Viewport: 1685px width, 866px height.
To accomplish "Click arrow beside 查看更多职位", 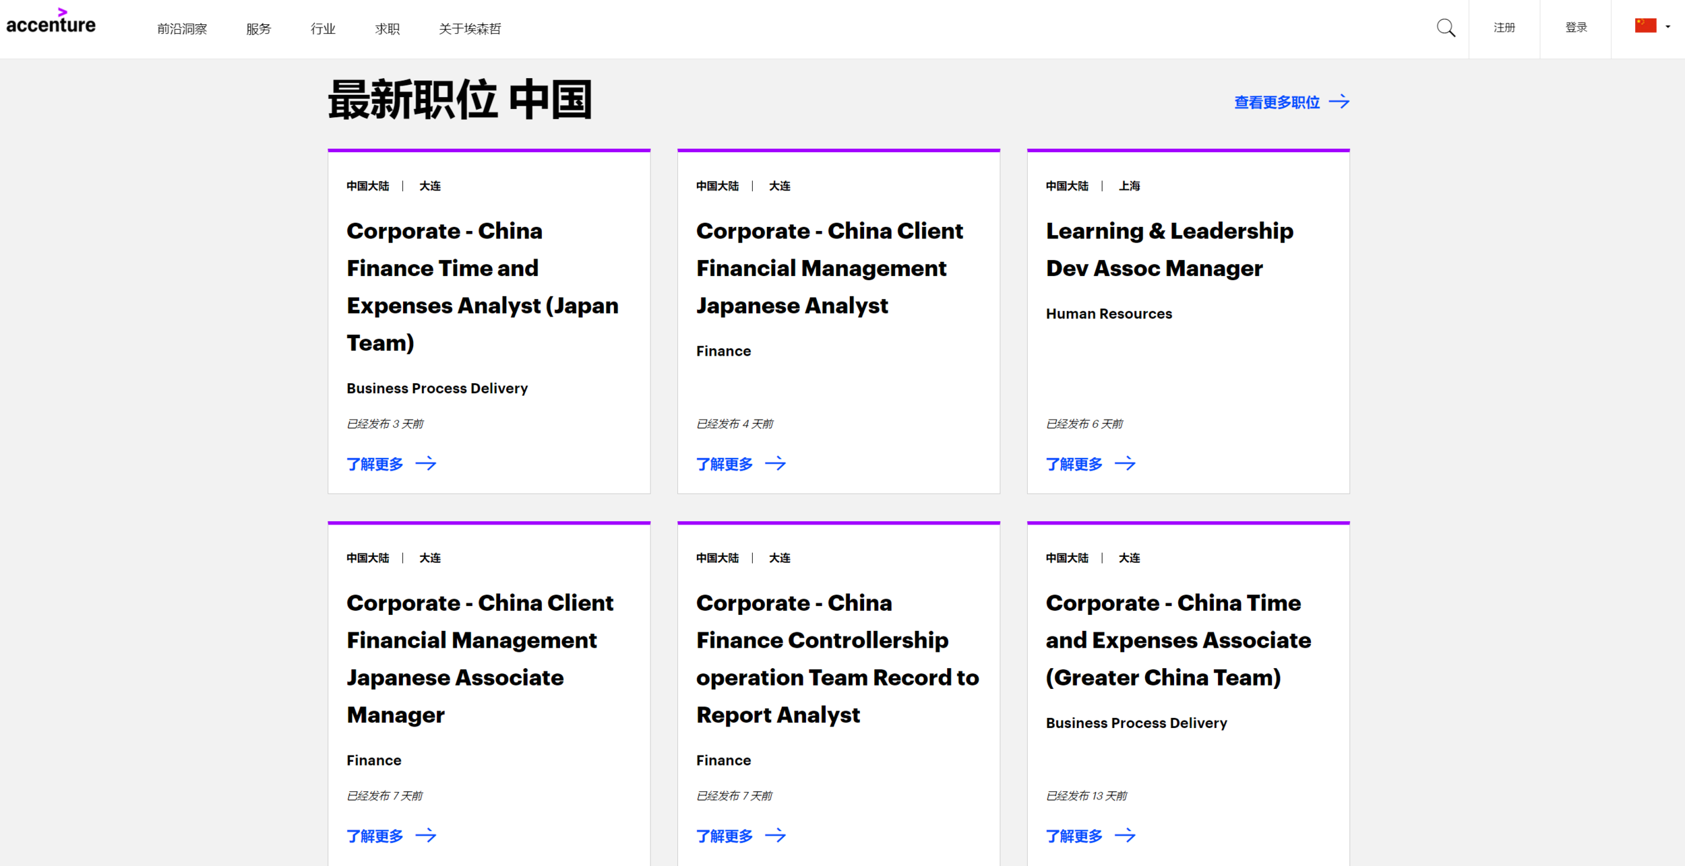I will pyautogui.click(x=1339, y=102).
